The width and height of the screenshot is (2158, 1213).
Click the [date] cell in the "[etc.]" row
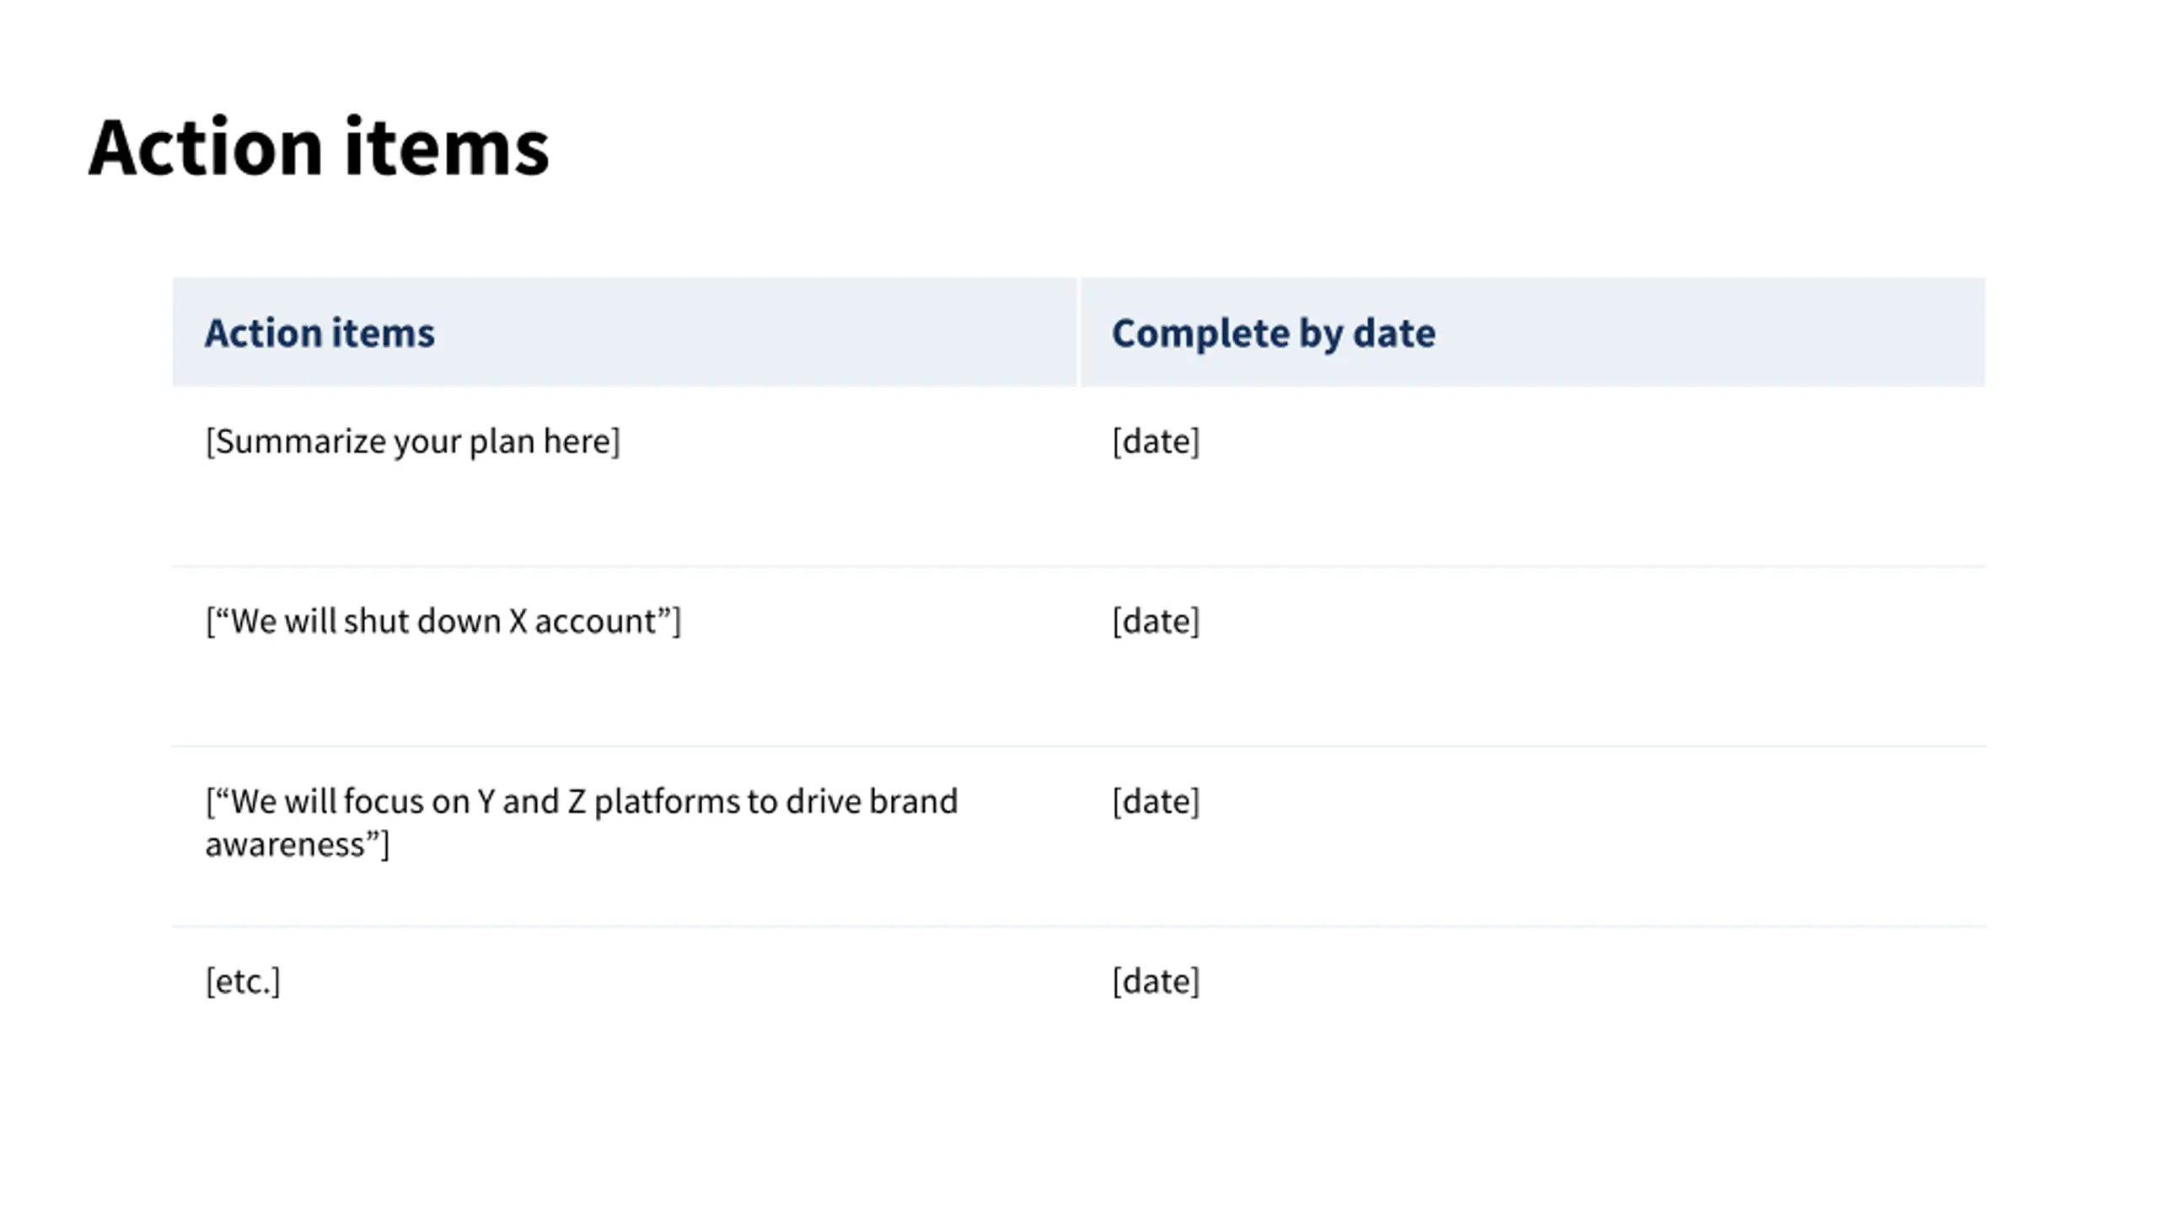(x=1533, y=1016)
